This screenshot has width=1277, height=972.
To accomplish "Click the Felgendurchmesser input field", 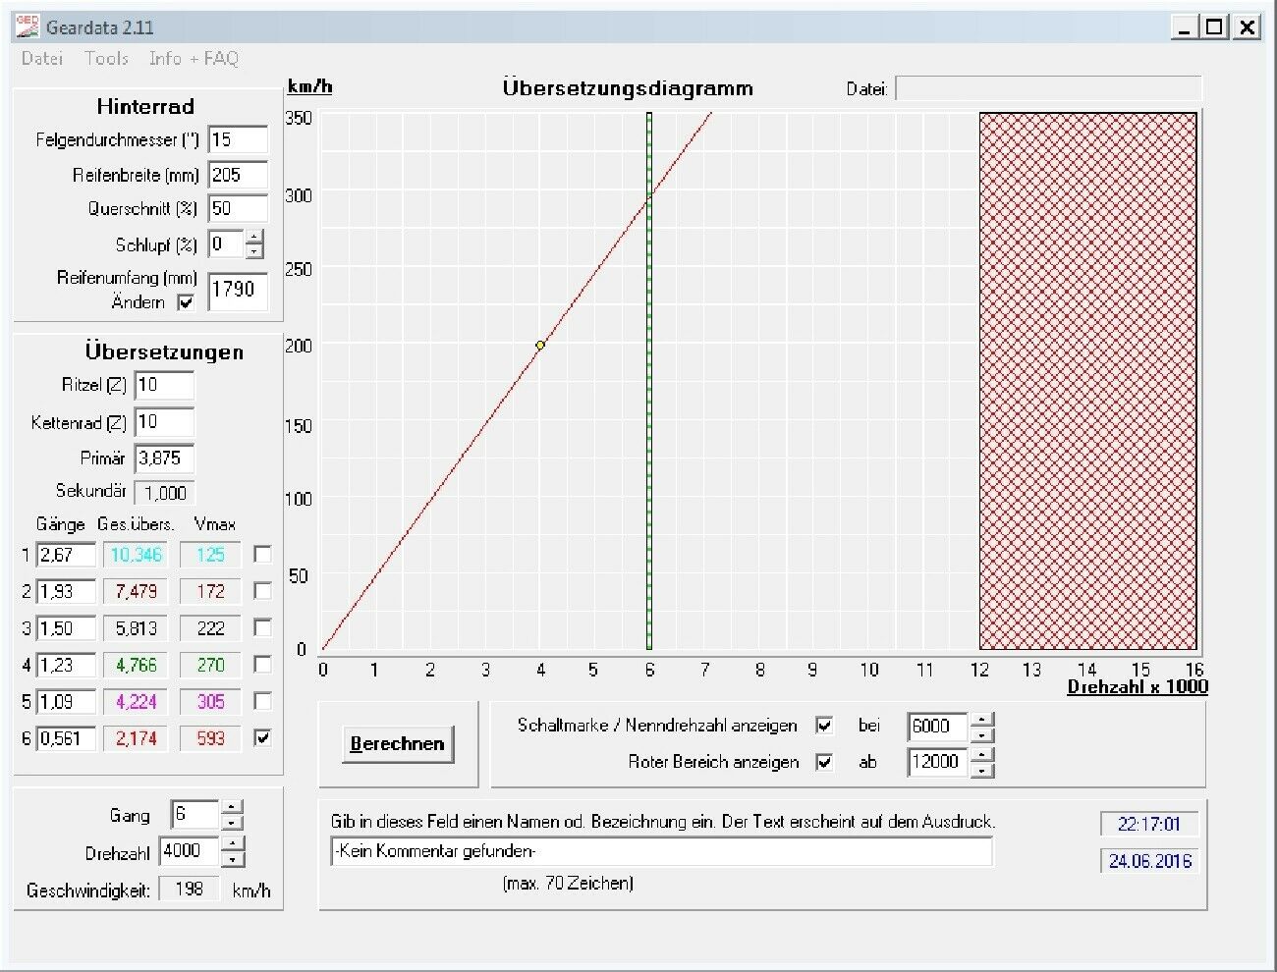I will tap(238, 140).
